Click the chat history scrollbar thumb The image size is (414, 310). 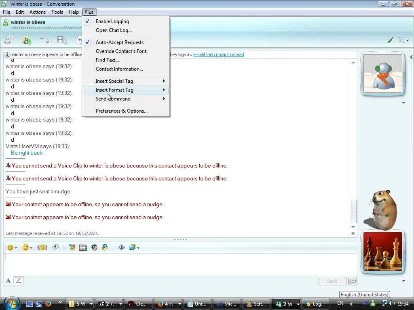tap(353, 212)
